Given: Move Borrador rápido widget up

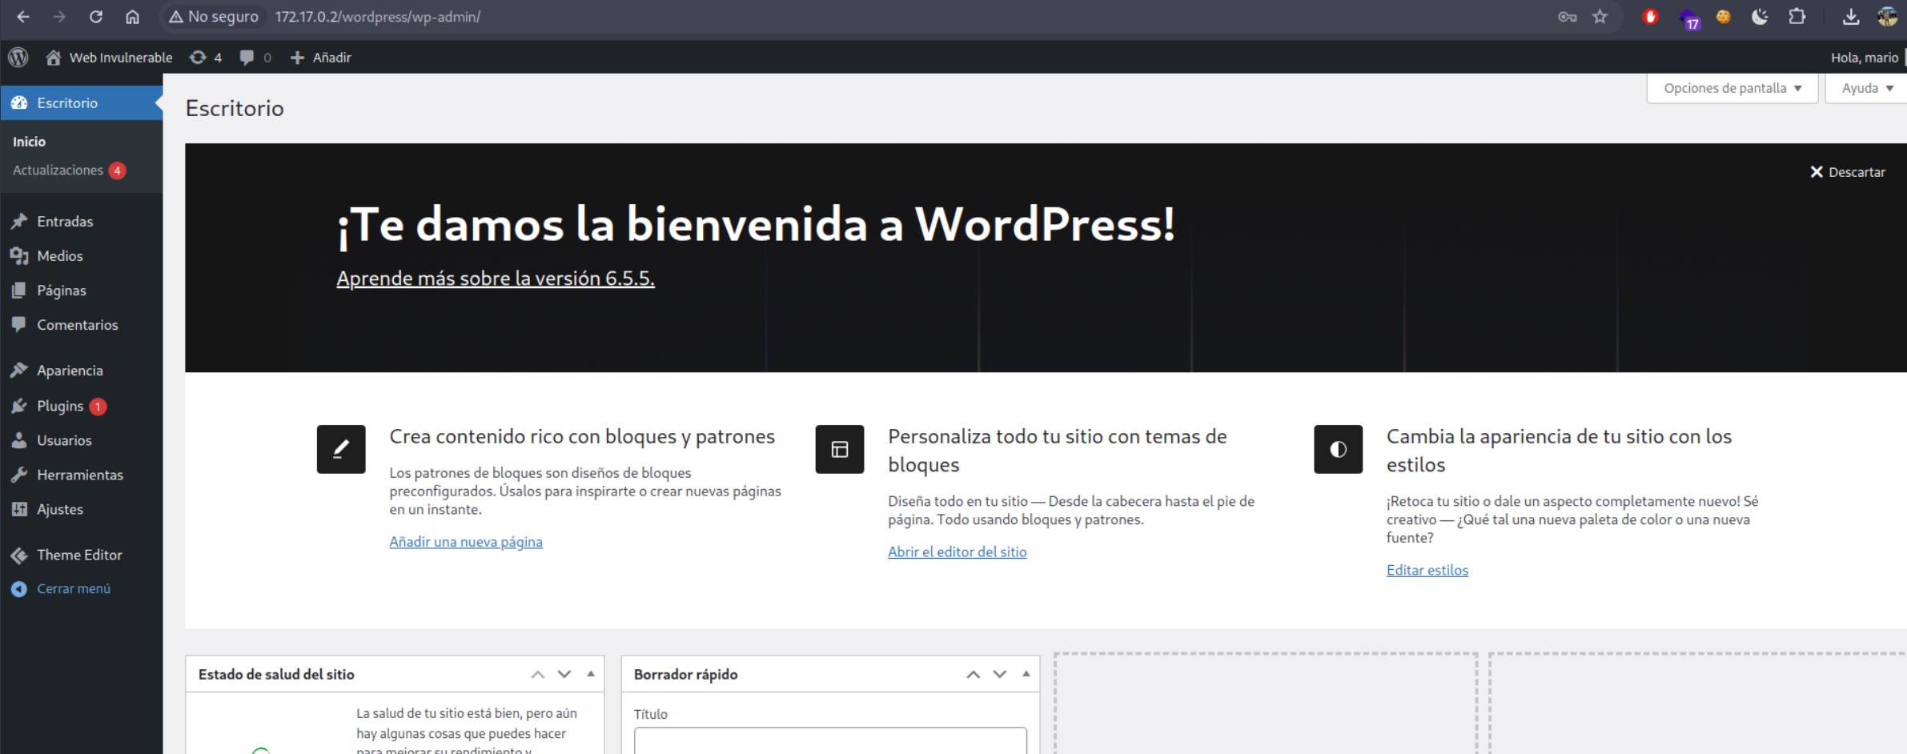Looking at the screenshot, I should 974,674.
